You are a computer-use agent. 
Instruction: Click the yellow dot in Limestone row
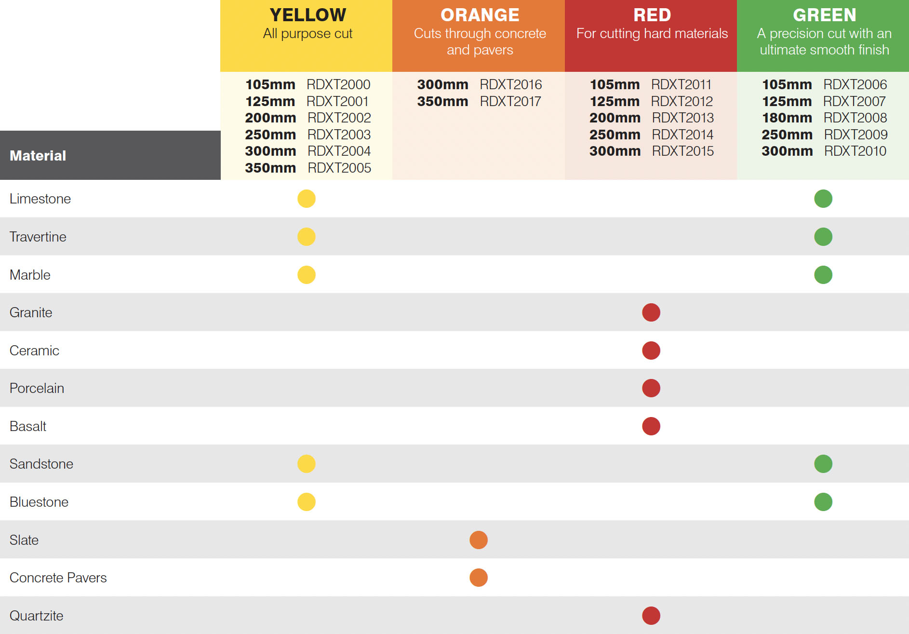coord(307,199)
